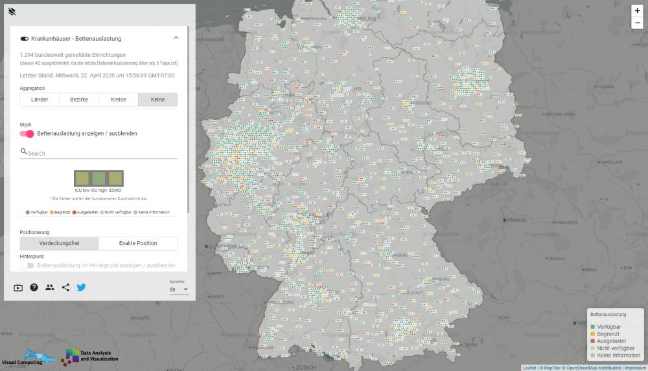Click the people/team icon
Viewport: 648px width, 371px height.
50,288
